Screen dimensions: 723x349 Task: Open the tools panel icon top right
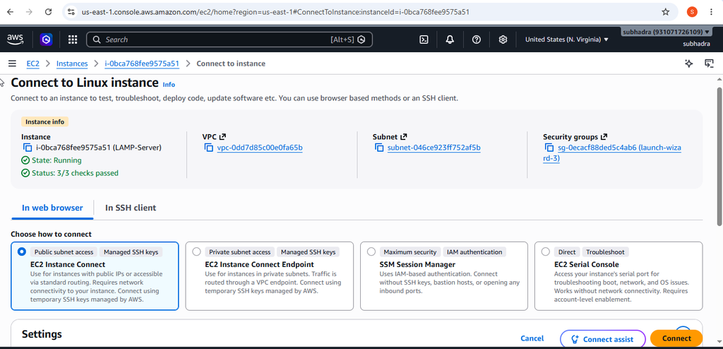(709, 64)
